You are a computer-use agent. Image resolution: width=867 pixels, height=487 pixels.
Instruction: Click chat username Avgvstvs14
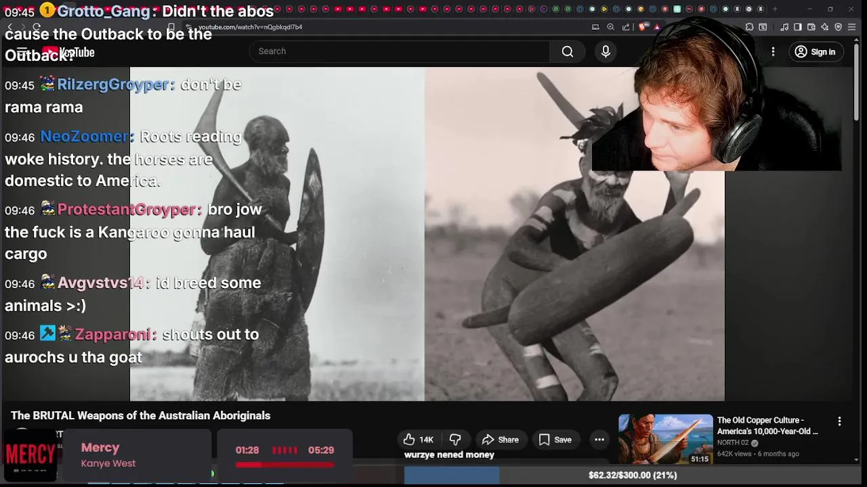(101, 283)
